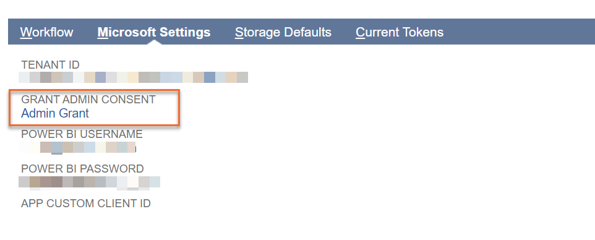Click the GRANT ADMIN CONSENT label
The image size is (595, 240).
click(88, 100)
